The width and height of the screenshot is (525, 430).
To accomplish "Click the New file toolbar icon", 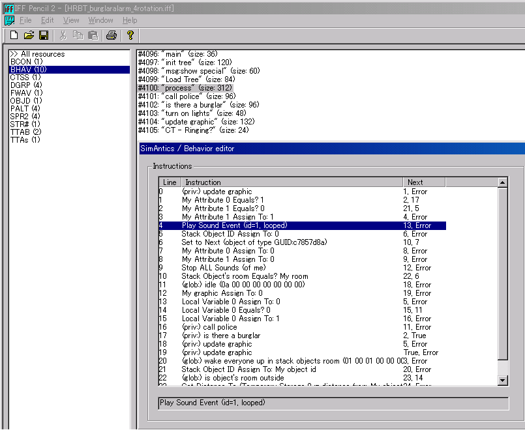I will (14, 35).
